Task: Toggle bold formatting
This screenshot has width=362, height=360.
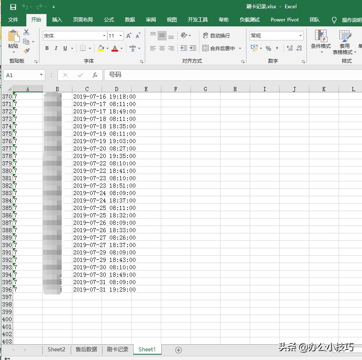Action: coord(47,48)
